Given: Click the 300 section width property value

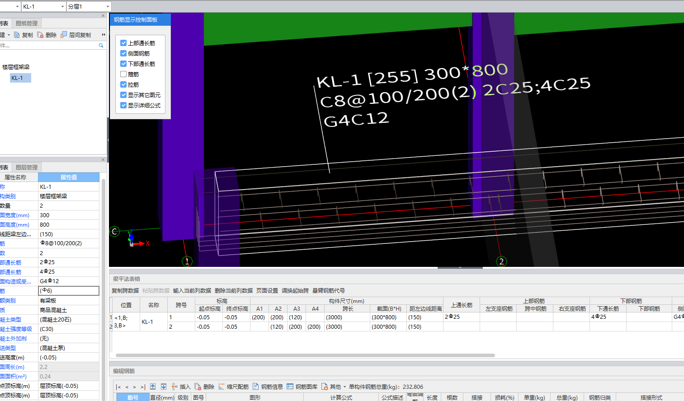Looking at the screenshot, I should (x=69, y=215).
